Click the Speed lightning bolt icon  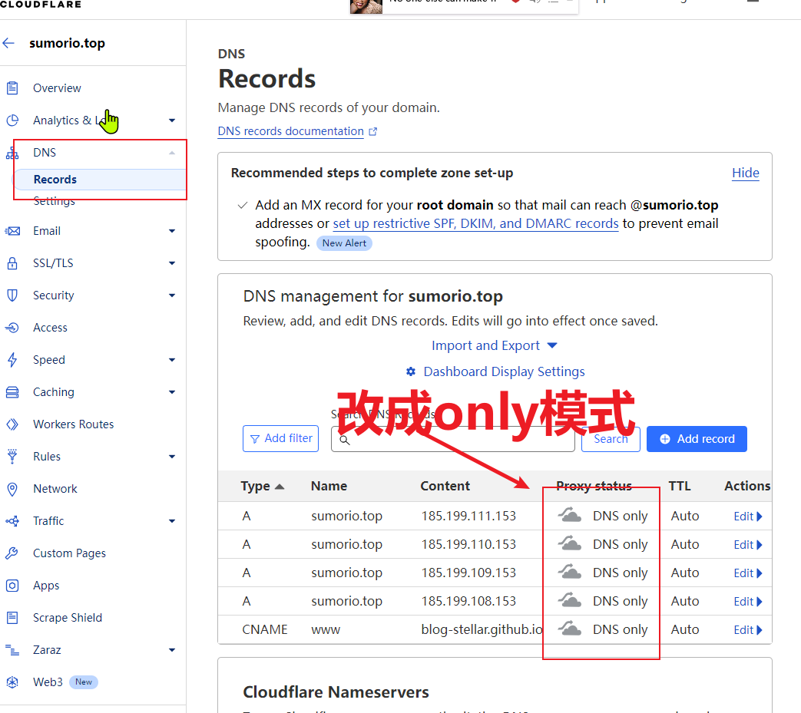(12, 360)
